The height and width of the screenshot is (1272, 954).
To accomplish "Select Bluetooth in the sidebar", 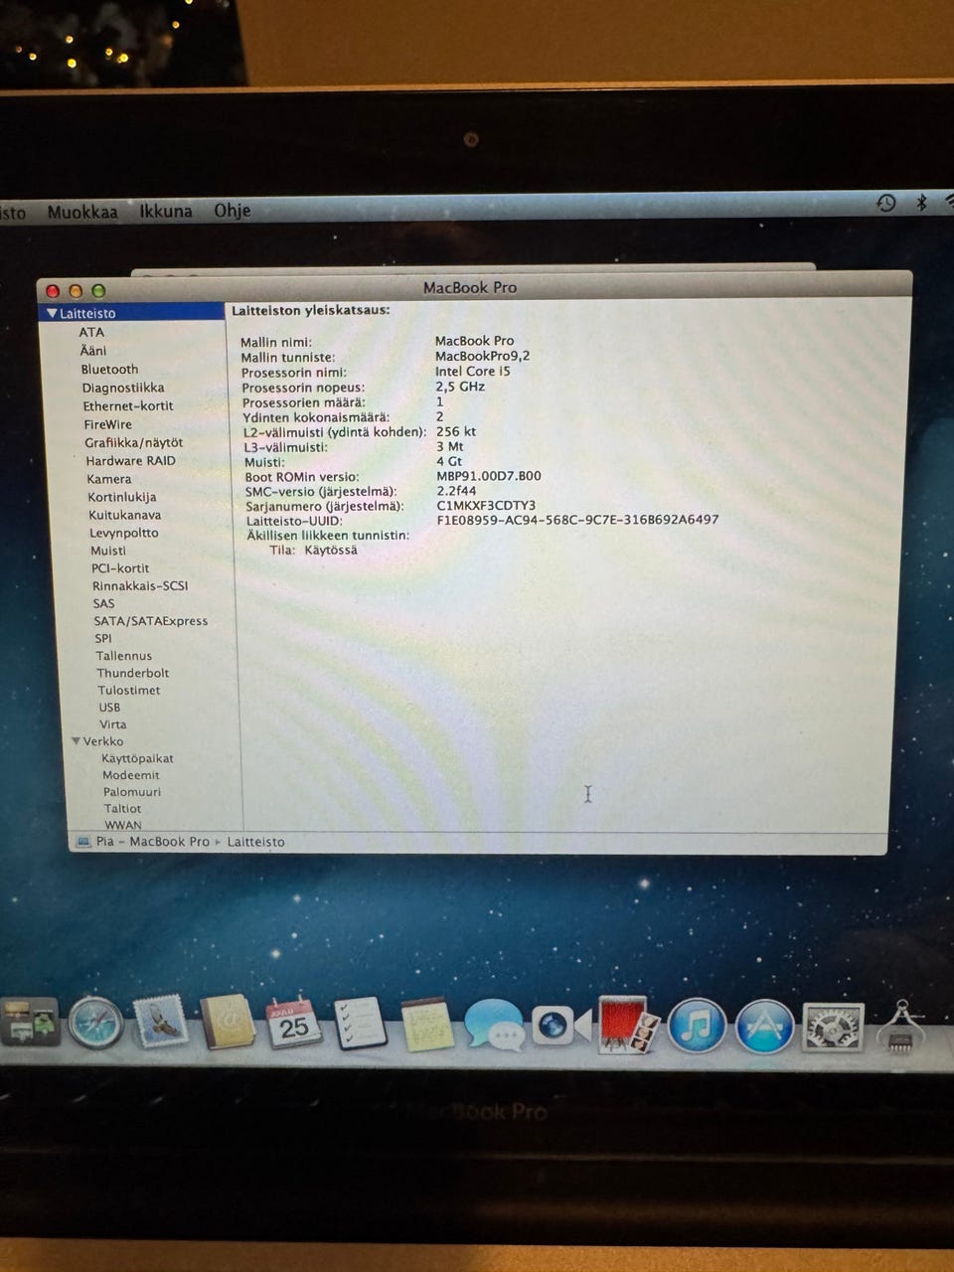I will point(109,370).
